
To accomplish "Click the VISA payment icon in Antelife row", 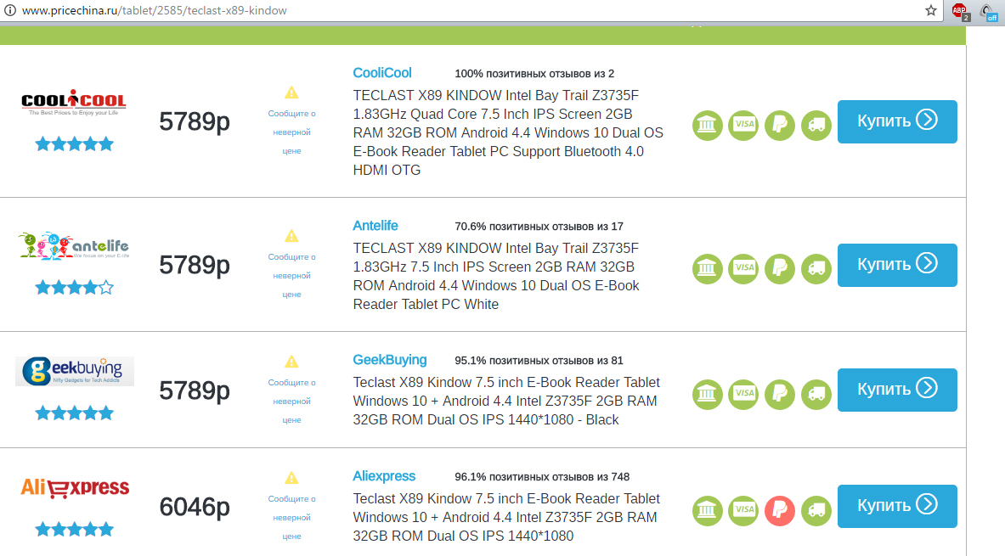I will [x=743, y=268].
